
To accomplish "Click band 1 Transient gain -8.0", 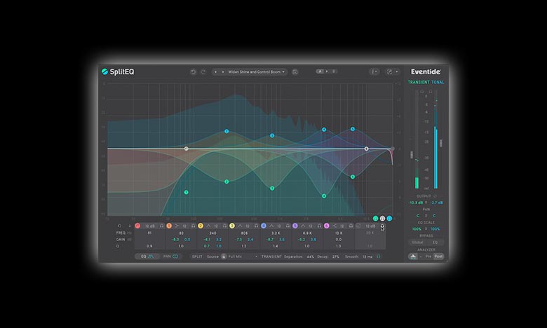I will coord(175,240).
